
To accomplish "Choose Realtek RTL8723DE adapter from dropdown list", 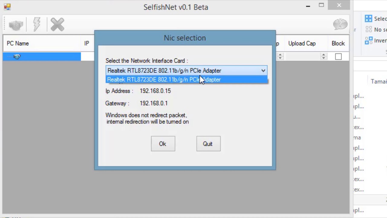I will tap(187, 80).
